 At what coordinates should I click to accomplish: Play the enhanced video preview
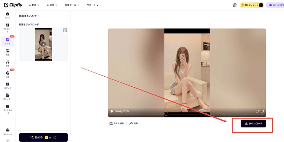click(112, 111)
